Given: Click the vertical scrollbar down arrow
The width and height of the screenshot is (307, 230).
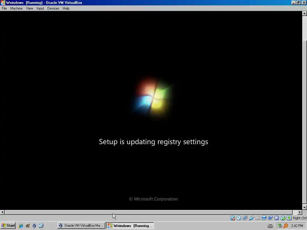Looking at the screenshot, I should pos(305,207).
